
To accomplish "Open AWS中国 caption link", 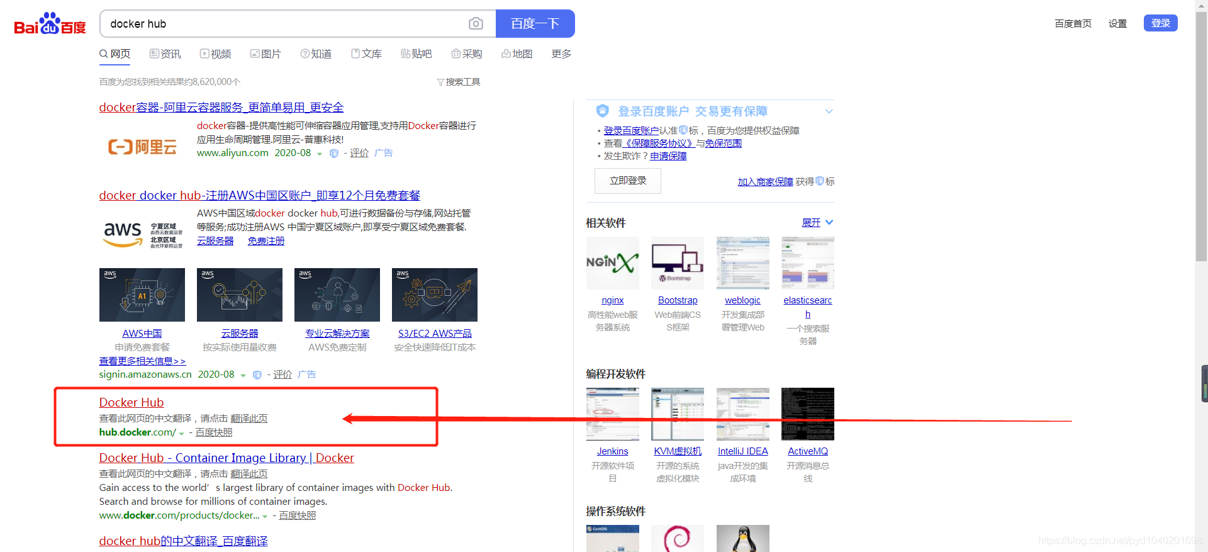I will point(142,334).
